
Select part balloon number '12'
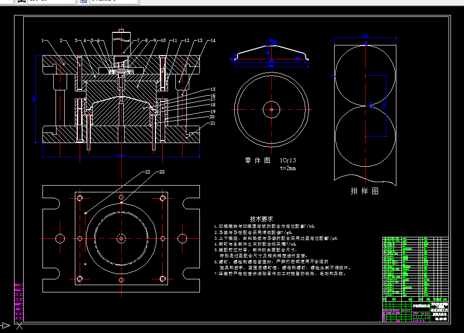[187, 40]
